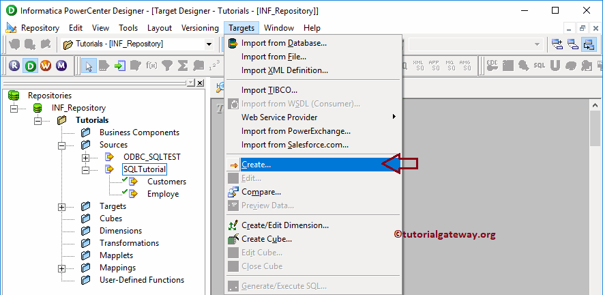Viewport: 603px width, 295px height.
Task: Launch Workflow Monitor with M icon
Action: (61, 66)
